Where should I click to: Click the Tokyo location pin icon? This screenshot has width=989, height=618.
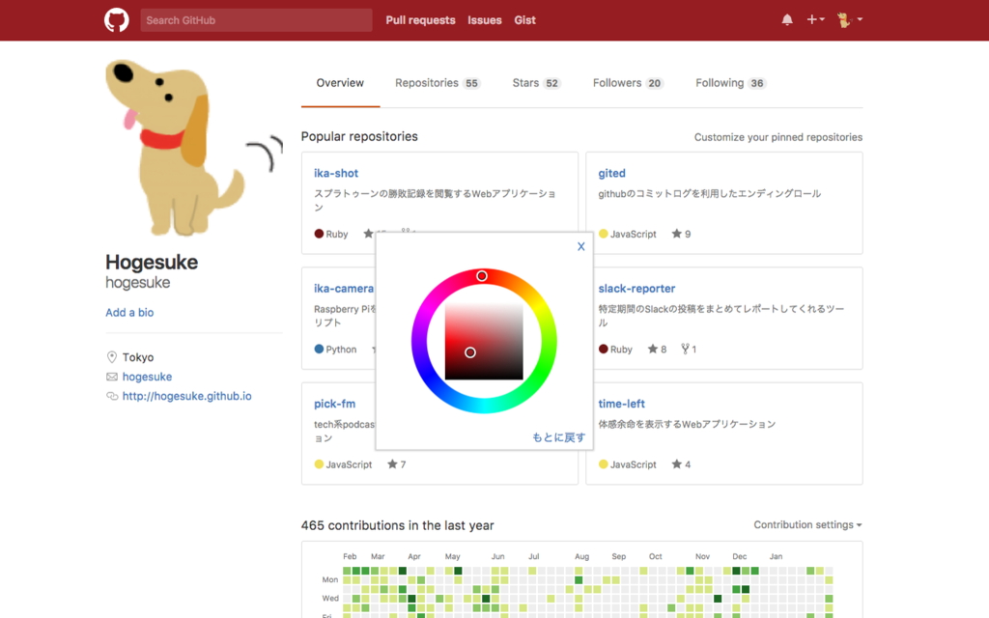coord(112,357)
